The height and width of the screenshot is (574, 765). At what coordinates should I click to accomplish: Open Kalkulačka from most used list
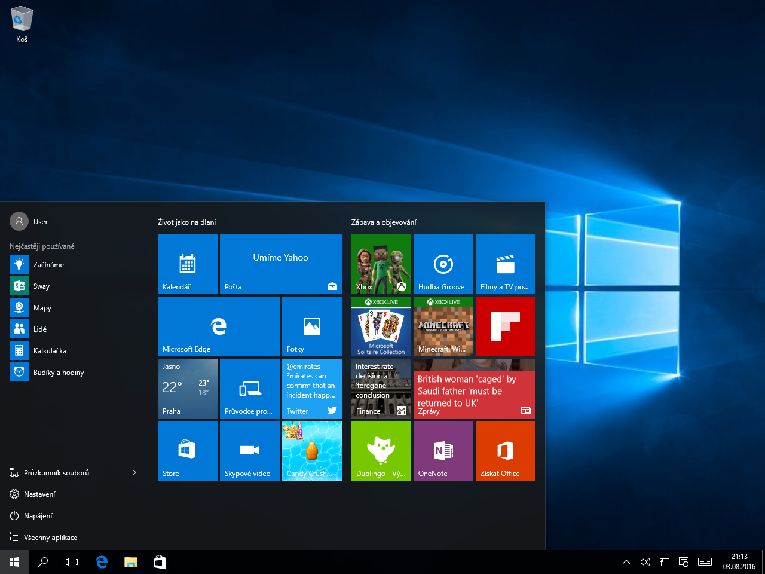pos(74,350)
